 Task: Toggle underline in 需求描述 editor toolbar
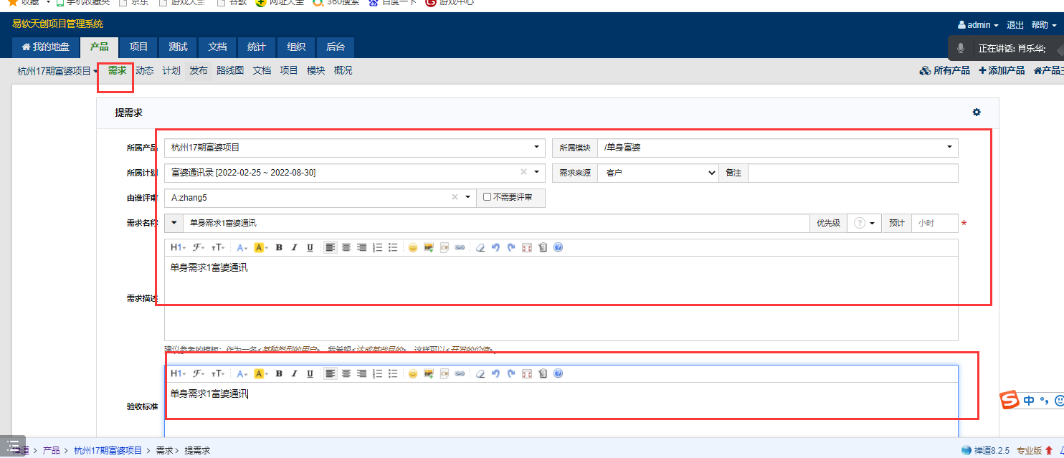pos(310,247)
